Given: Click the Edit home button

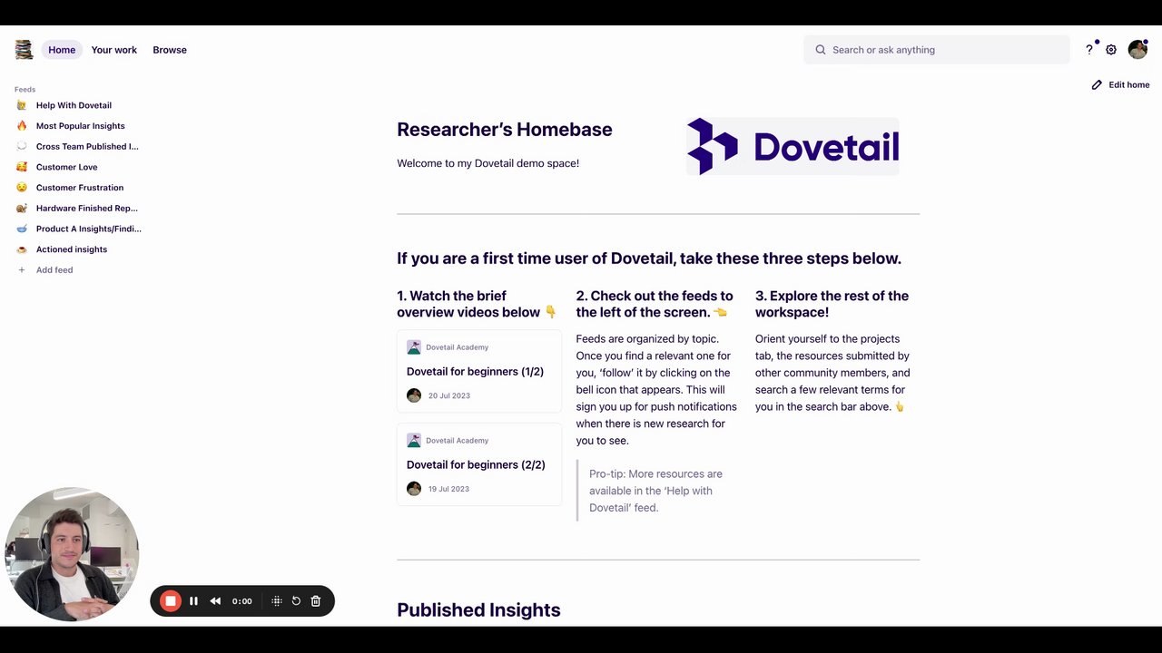Looking at the screenshot, I should pyautogui.click(x=1120, y=84).
